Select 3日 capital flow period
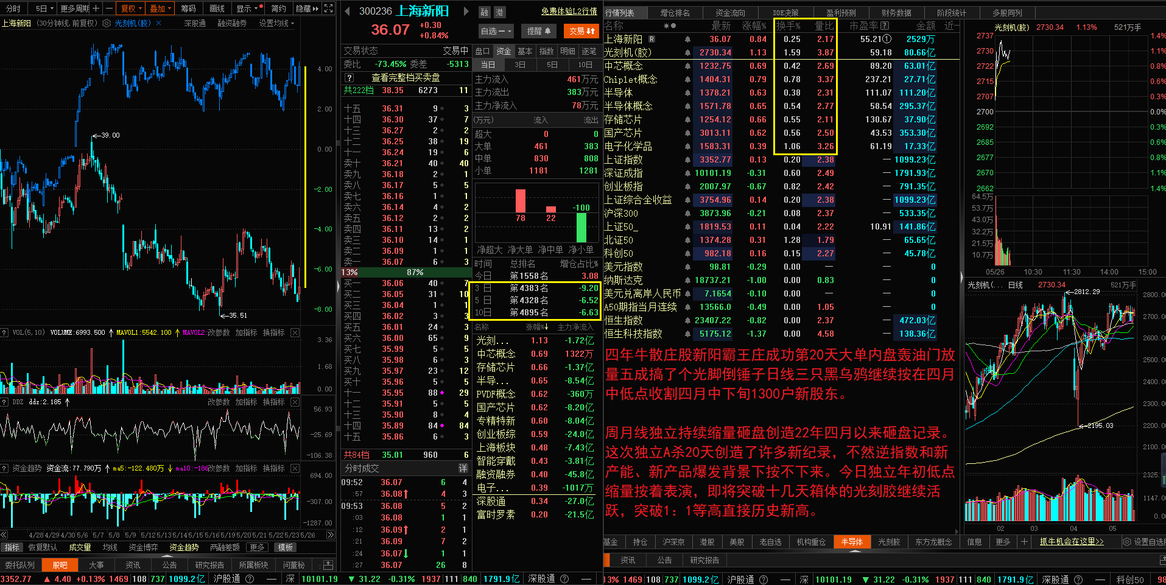The image size is (1166, 585). 520,65
